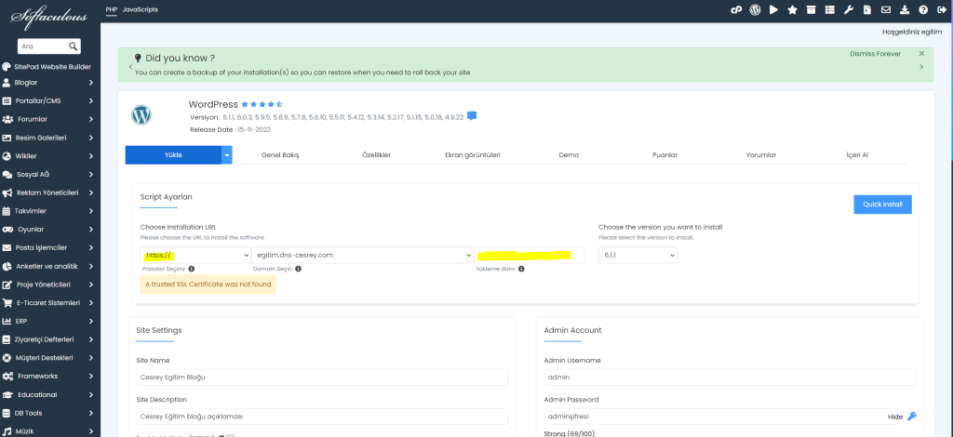This screenshot has height=437, width=953.
Task: Click the Site Description input field
Action: (321, 417)
